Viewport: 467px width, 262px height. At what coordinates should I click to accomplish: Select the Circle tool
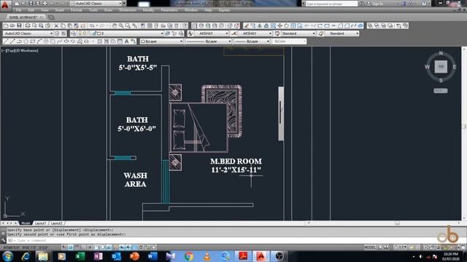(46, 41)
